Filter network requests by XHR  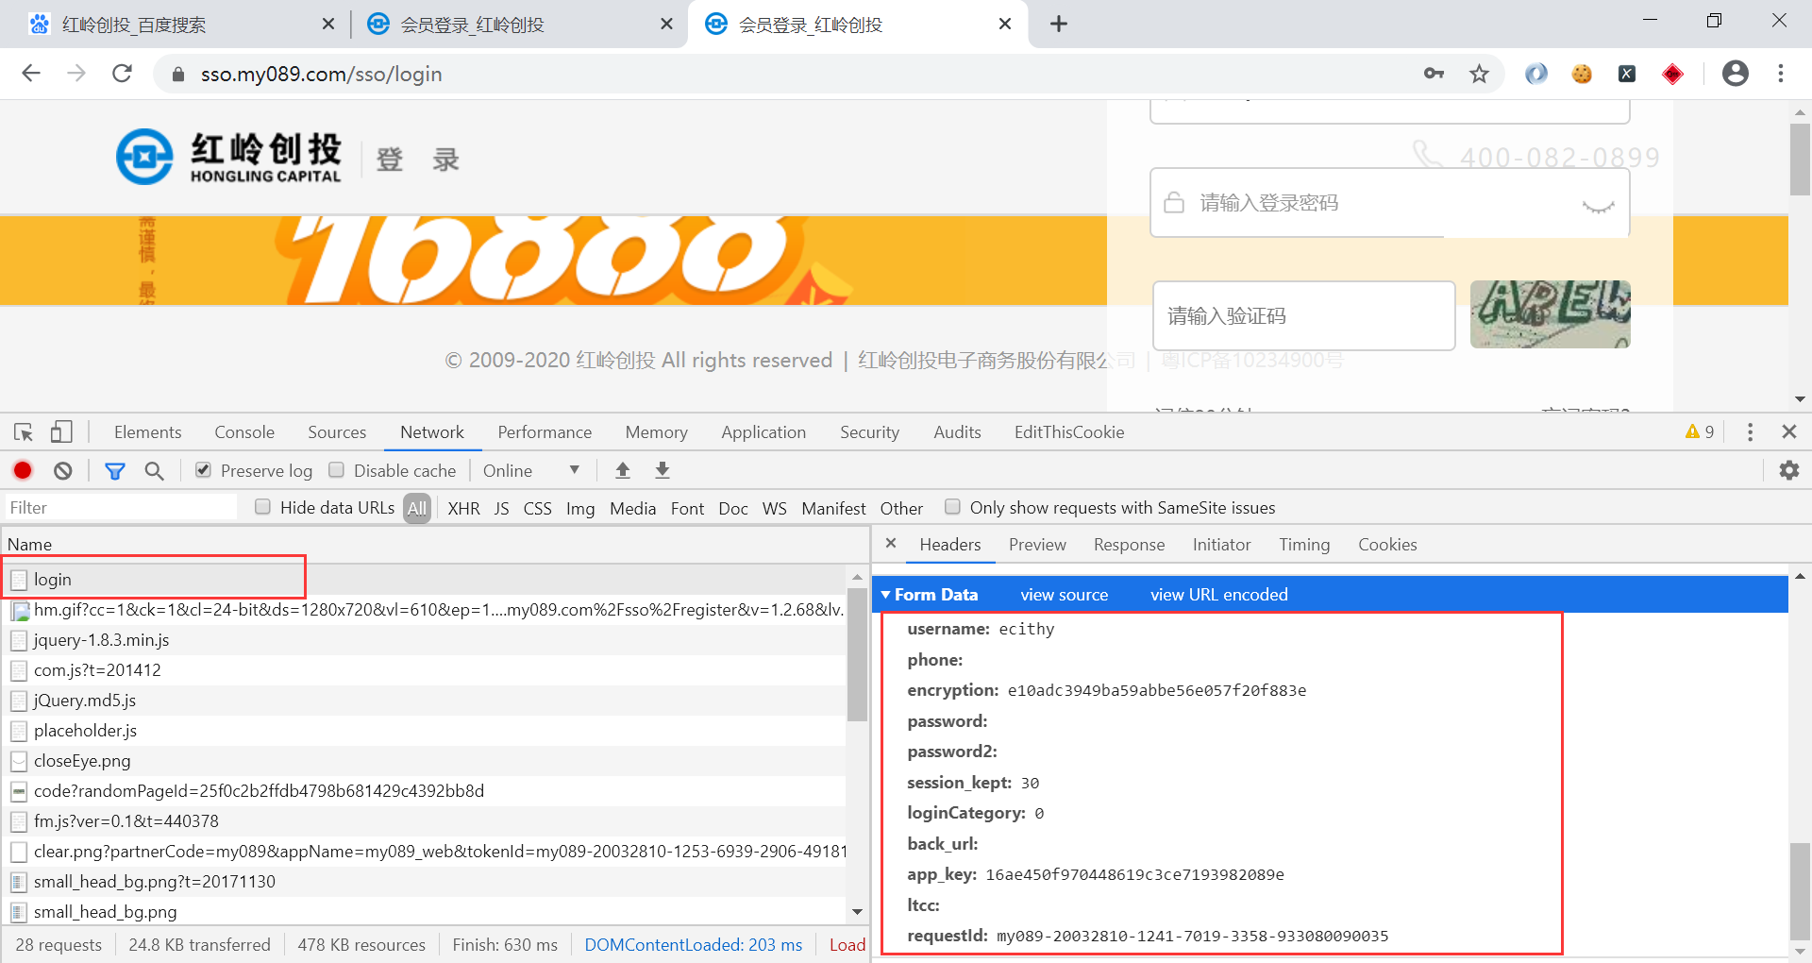click(463, 508)
